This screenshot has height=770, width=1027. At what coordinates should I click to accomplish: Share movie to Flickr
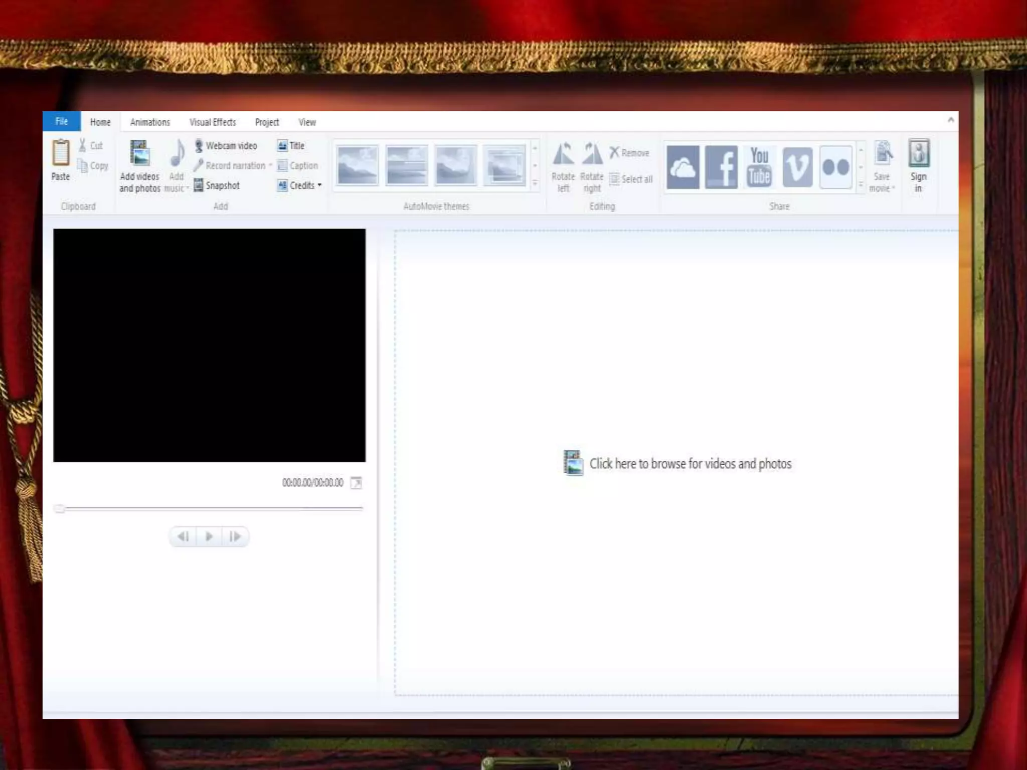pyautogui.click(x=835, y=167)
